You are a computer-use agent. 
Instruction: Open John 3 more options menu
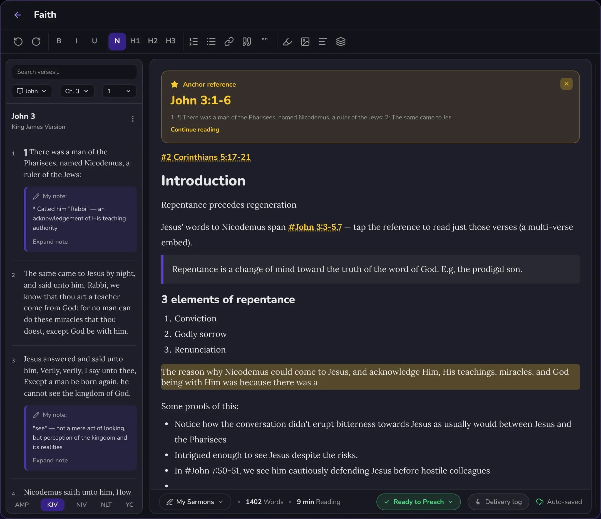tap(133, 119)
